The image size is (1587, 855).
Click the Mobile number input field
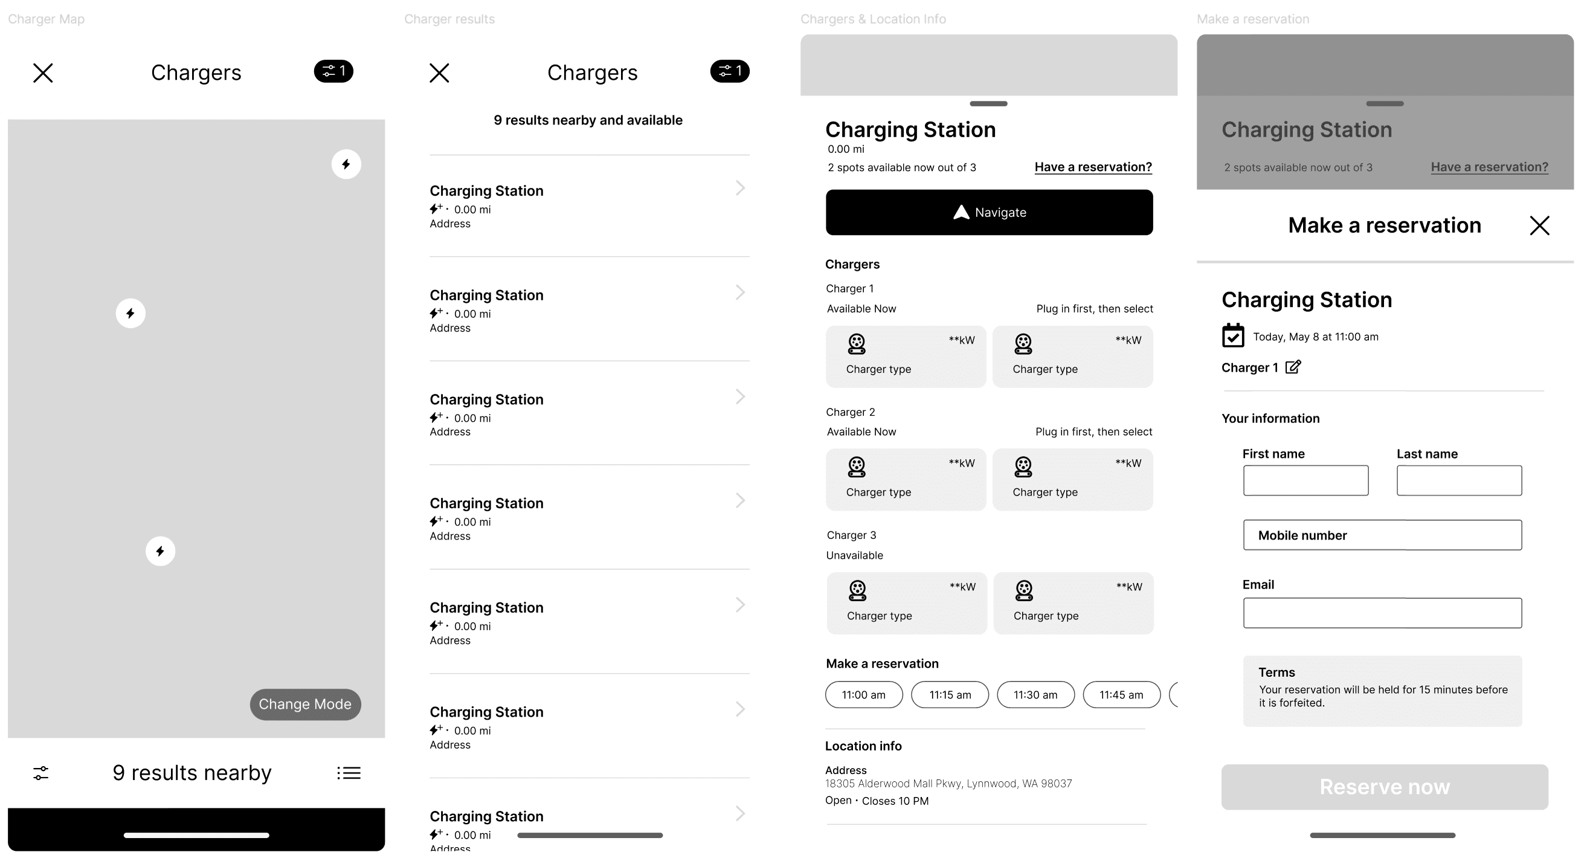[x=1382, y=535]
